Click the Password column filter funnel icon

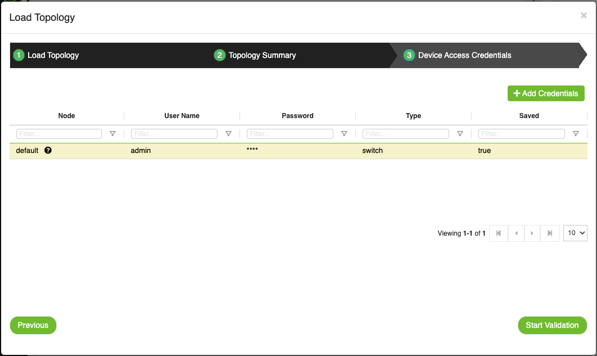tap(344, 134)
